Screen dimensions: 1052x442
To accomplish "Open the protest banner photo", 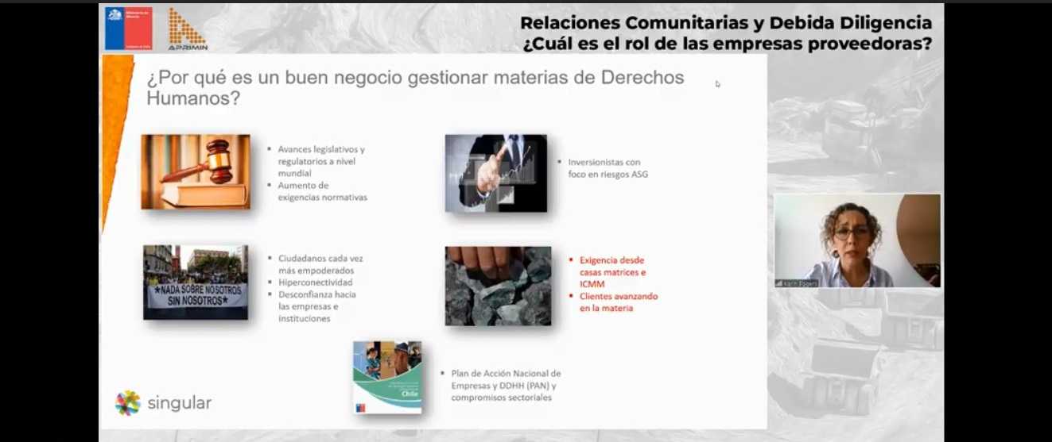I will (196, 282).
